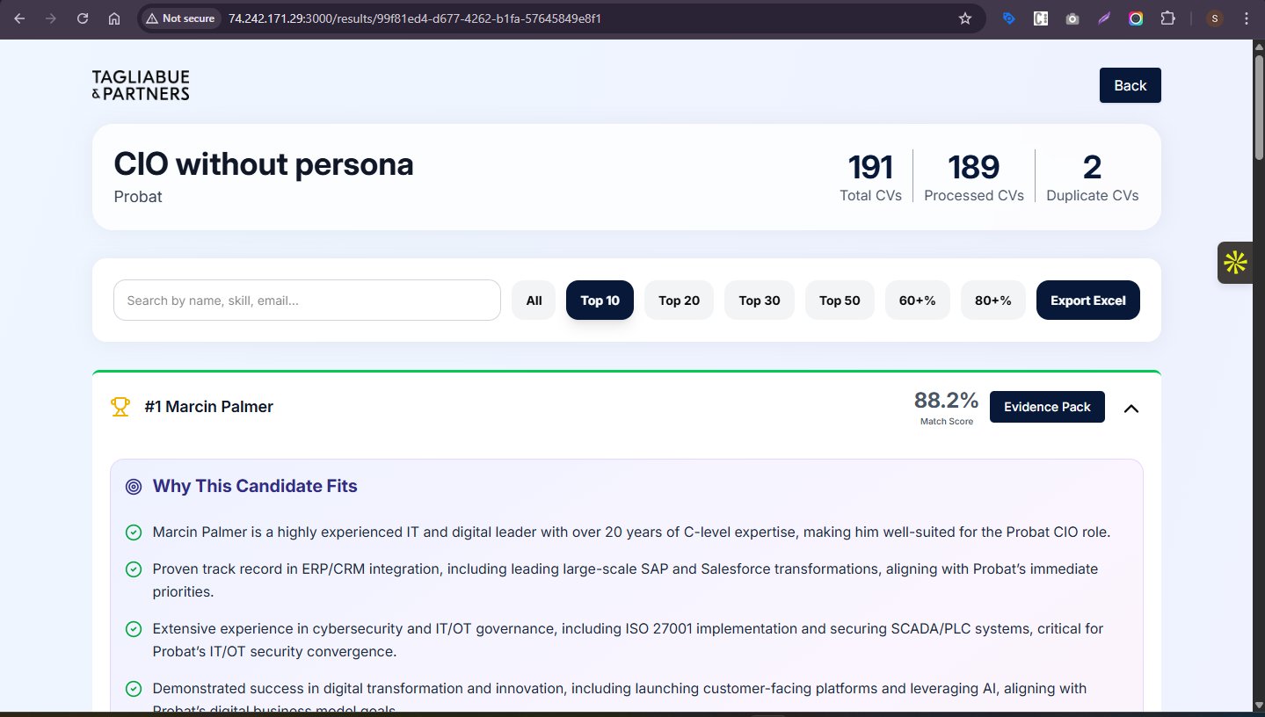Viewport: 1265px width, 717px height.
Task: Open the Chrome profile avatar
Action: point(1215,18)
